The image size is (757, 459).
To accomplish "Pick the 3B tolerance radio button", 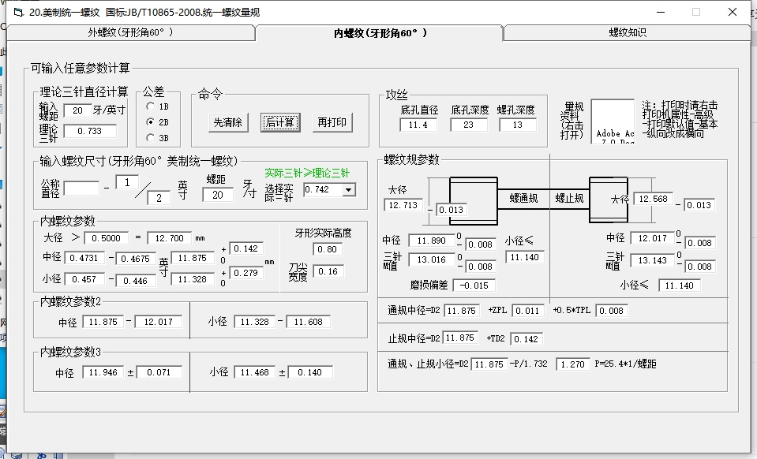I will [151, 138].
